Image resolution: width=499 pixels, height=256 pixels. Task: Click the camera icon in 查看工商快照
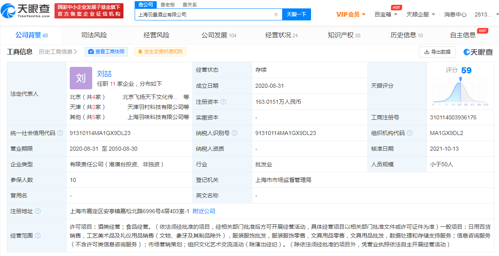(x=91, y=52)
